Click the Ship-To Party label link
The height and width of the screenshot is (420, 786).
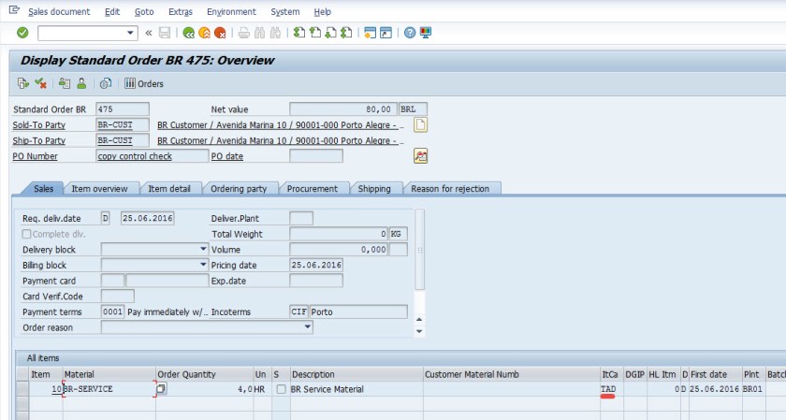coord(39,140)
